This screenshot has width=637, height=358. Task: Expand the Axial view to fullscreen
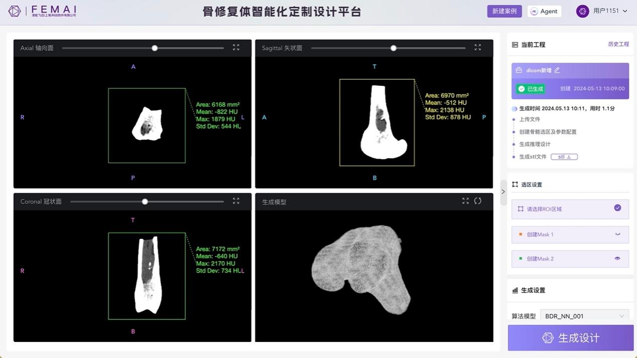coord(236,47)
